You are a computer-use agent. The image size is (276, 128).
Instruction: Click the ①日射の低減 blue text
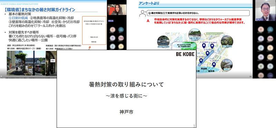tap(19, 18)
